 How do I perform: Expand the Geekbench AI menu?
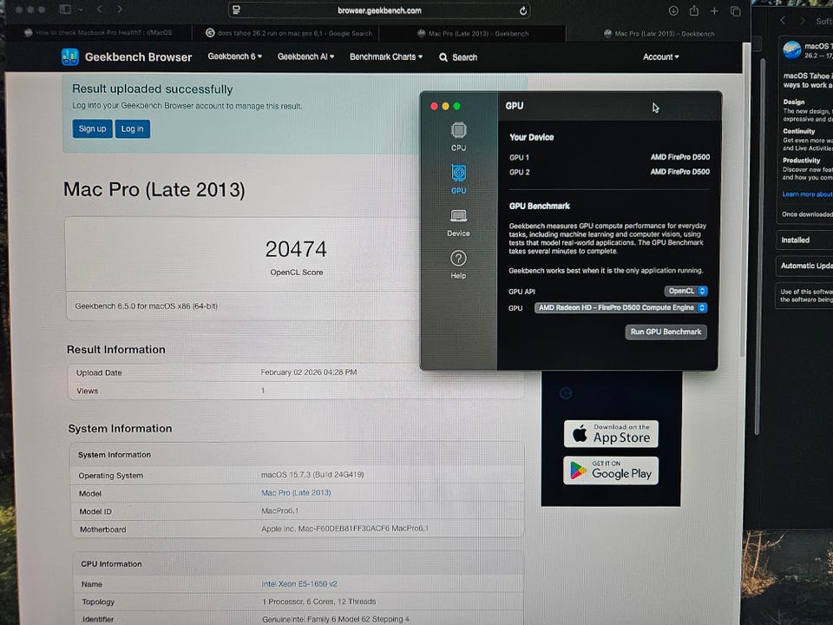305,56
